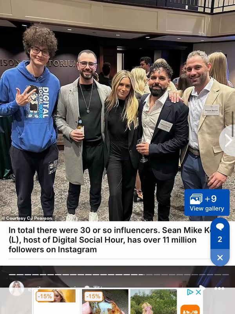Click the Courtesy CJ Pearson photo credit
The height and width of the screenshot is (314, 235).
coord(27,218)
